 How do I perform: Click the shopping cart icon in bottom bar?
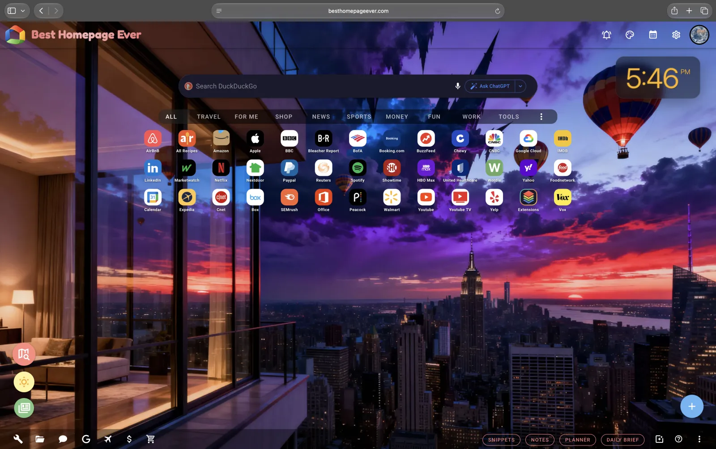pyautogui.click(x=151, y=439)
